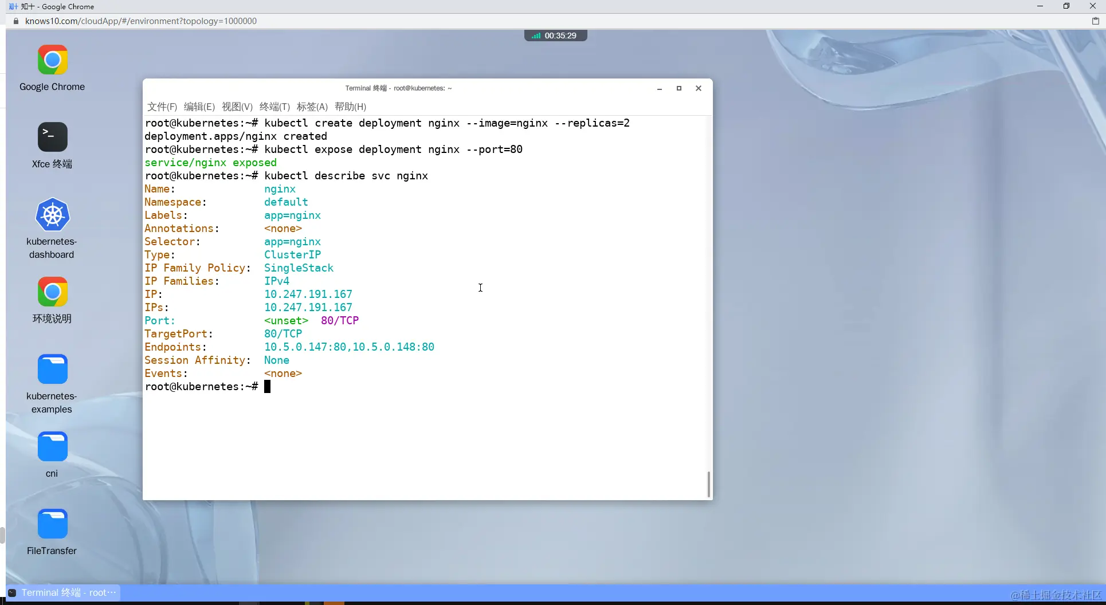Click the Session Affinity label
This screenshot has height=605, width=1106.
coord(198,360)
